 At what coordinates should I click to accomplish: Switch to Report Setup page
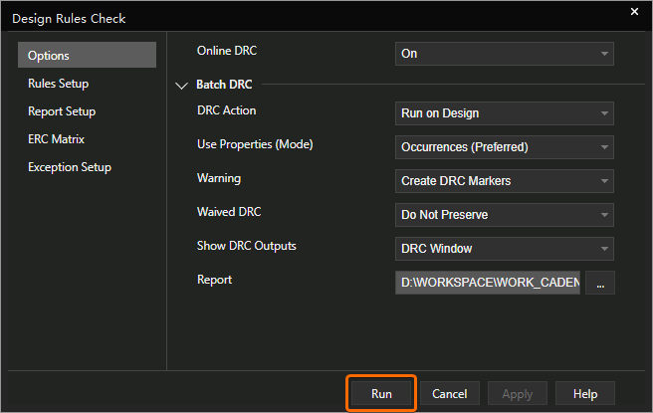pos(62,111)
